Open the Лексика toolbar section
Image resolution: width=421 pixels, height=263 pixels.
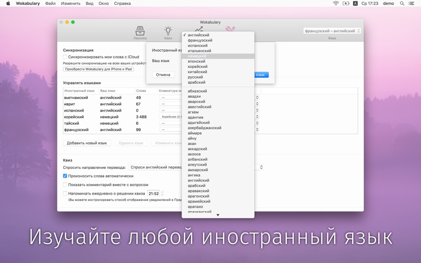click(x=140, y=33)
